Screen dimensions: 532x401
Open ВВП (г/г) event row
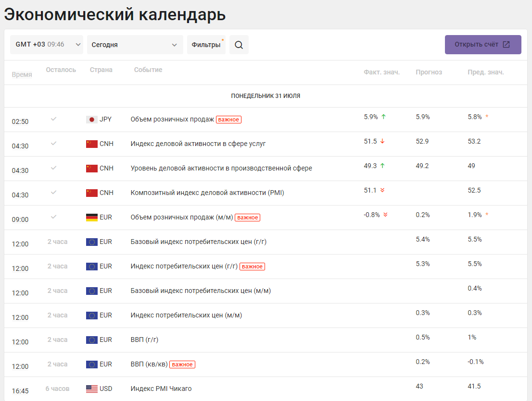[x=144, y=340]
